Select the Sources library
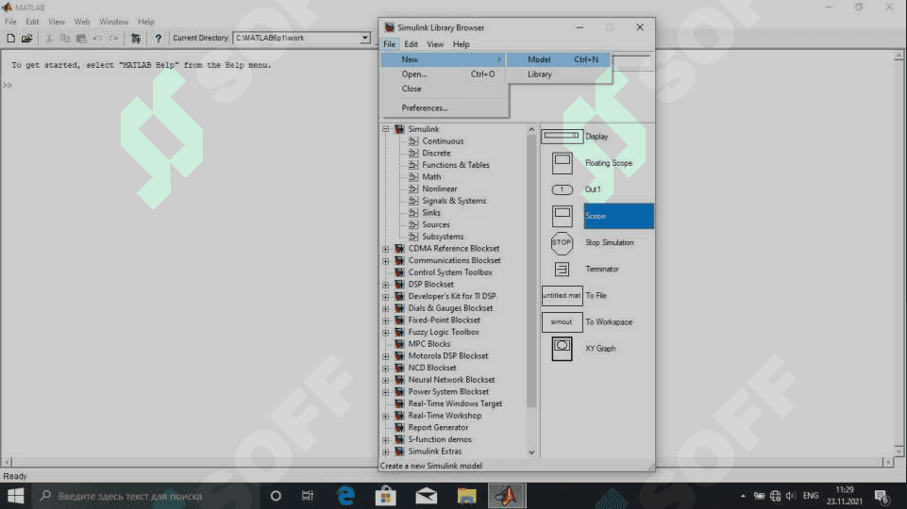 pos(436,224)
